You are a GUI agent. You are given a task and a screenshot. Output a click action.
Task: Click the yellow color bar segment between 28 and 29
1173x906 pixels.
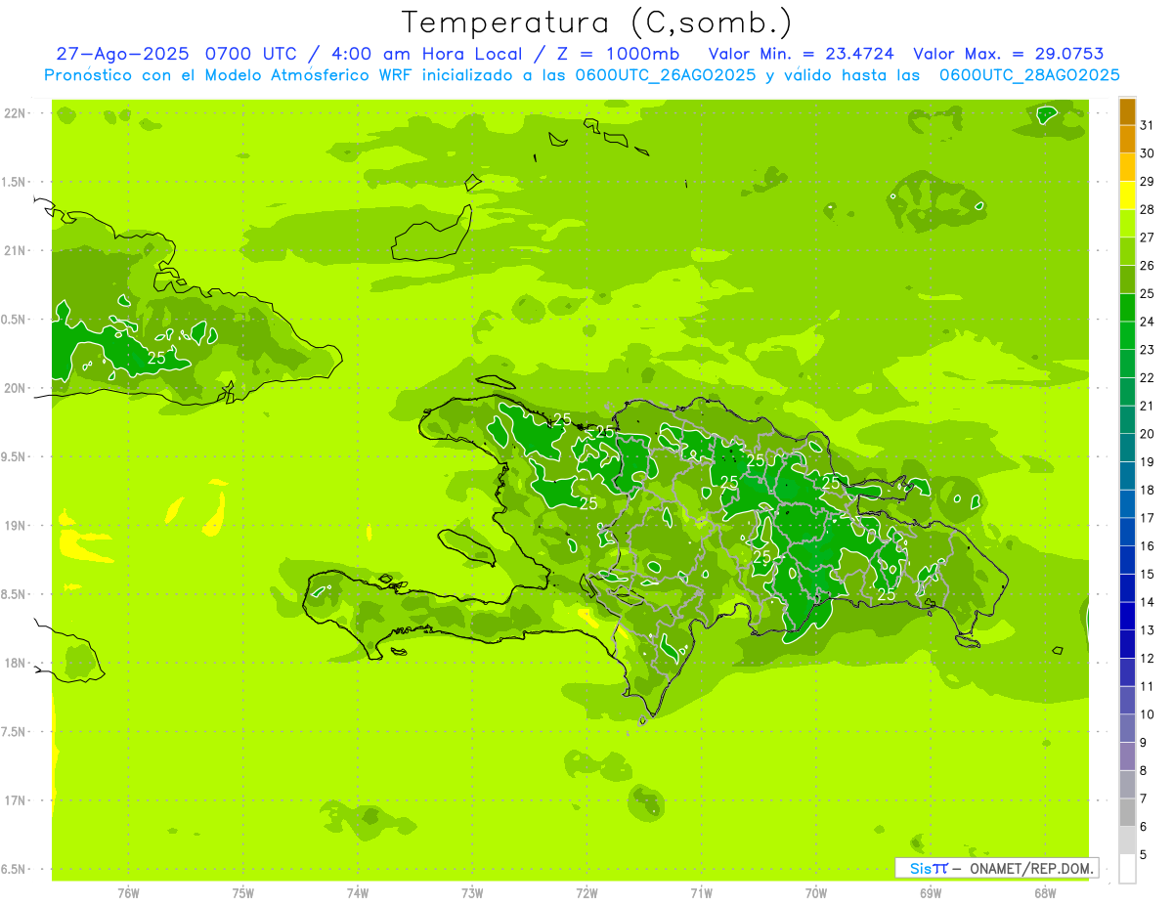1127,195
